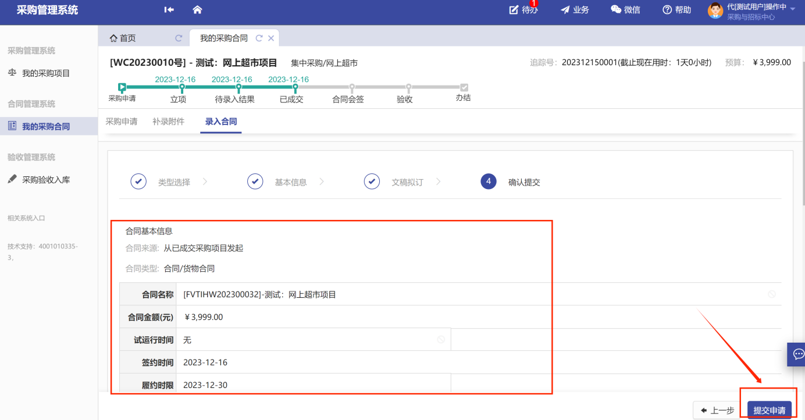This screenshot has width=805, height=420.
Task: Click the 提交申请 submit button
Action: 769,410
